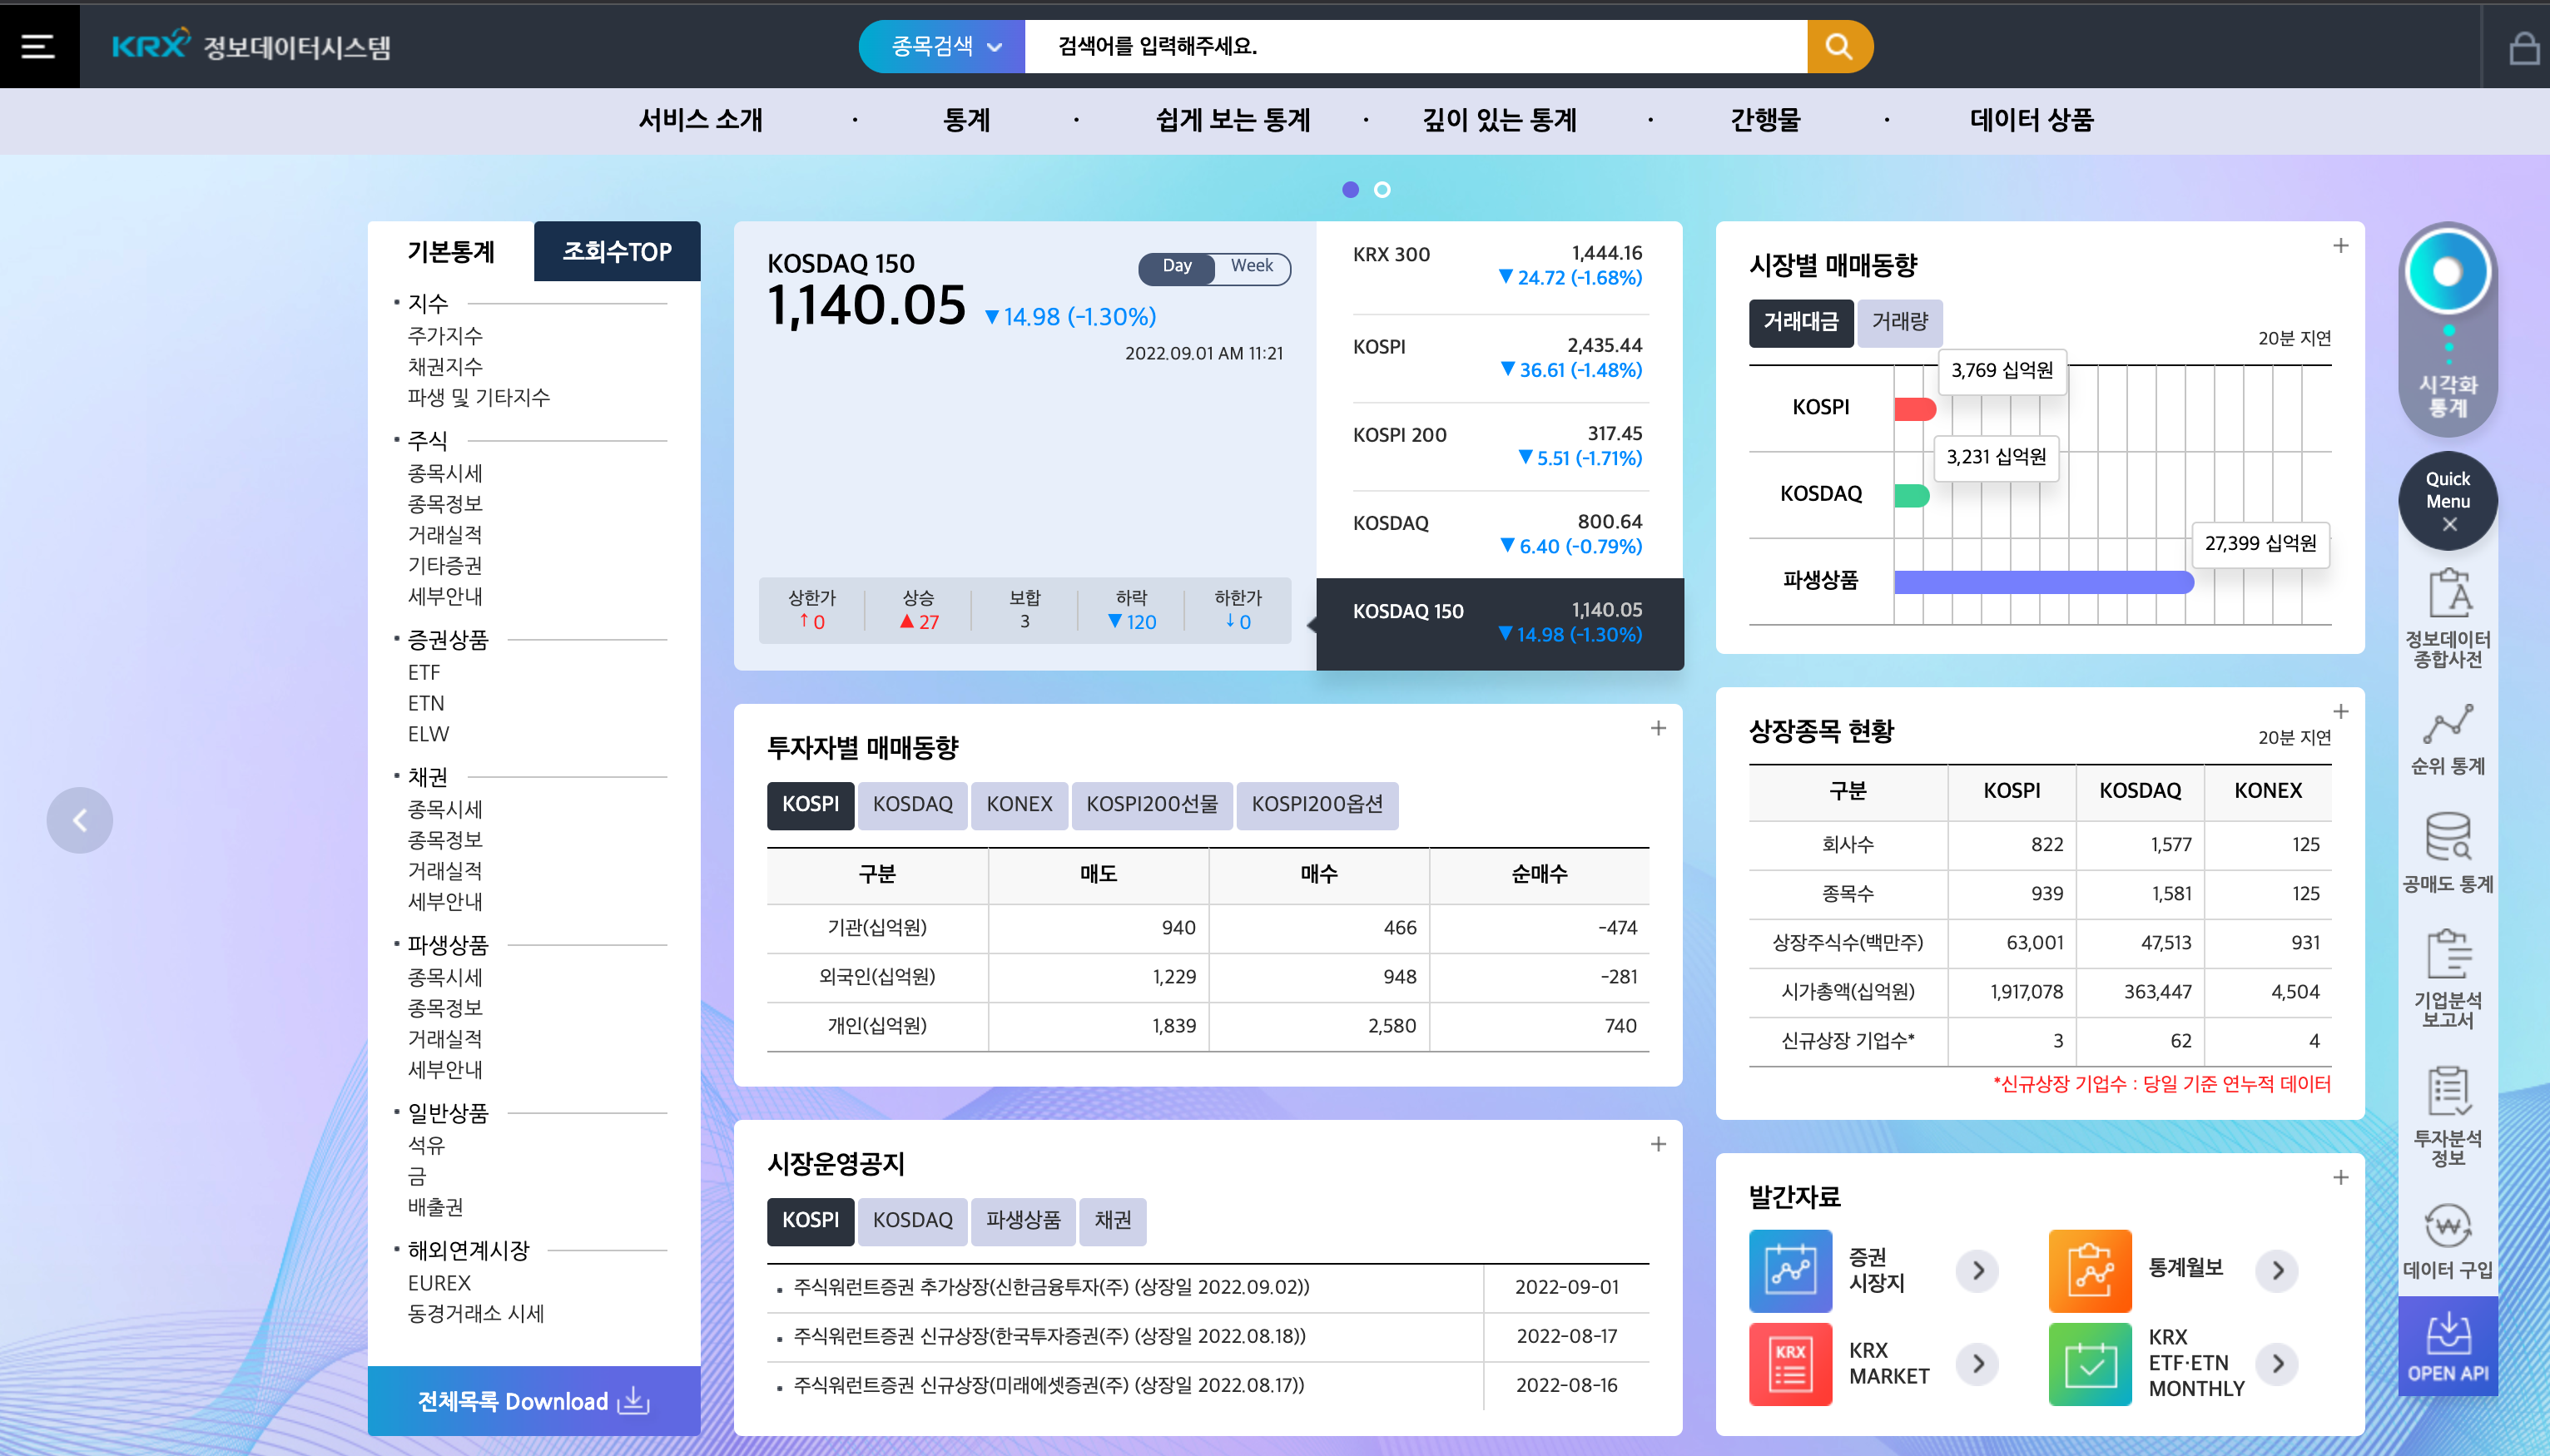
Task: Open the 통계 menu
Action: click(x=966, y=120)
